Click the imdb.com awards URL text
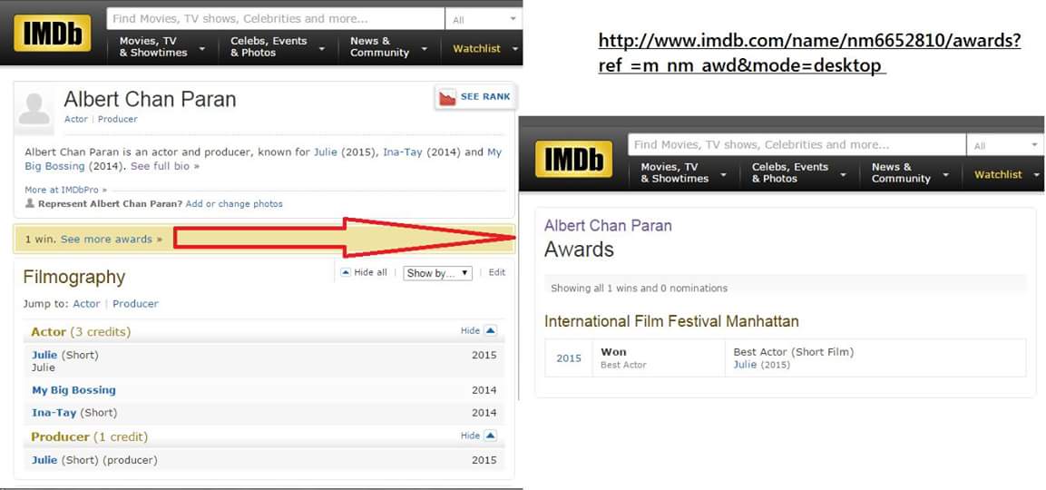 [809, 54]
